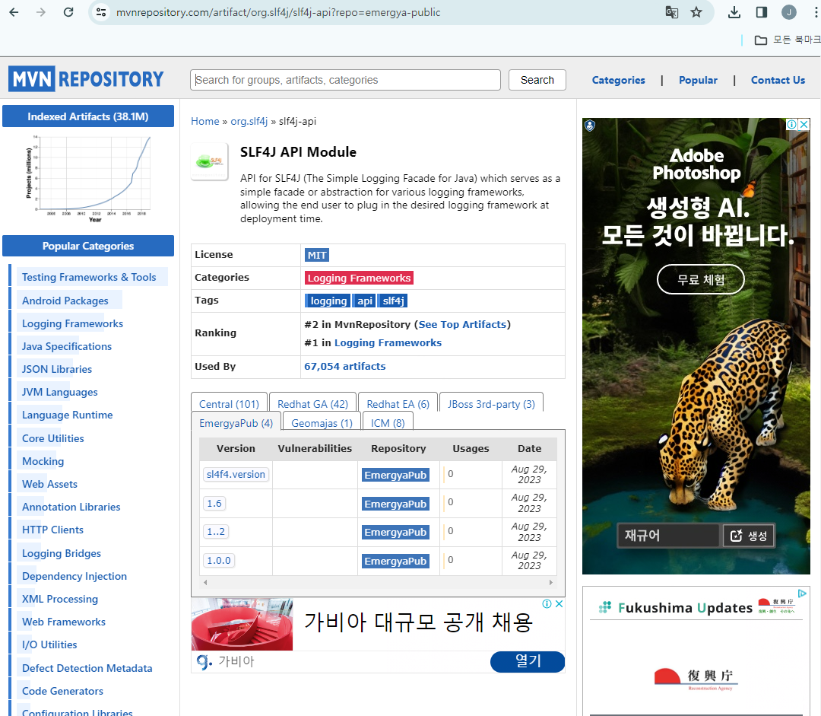Viewport: 821px width, 716px height.
Task: Open the Popular top menu
Action: [698, 80]
